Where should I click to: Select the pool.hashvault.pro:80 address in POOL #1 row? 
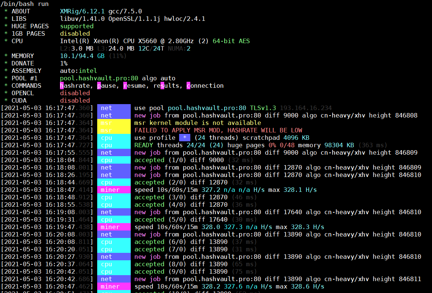point(99,78)
